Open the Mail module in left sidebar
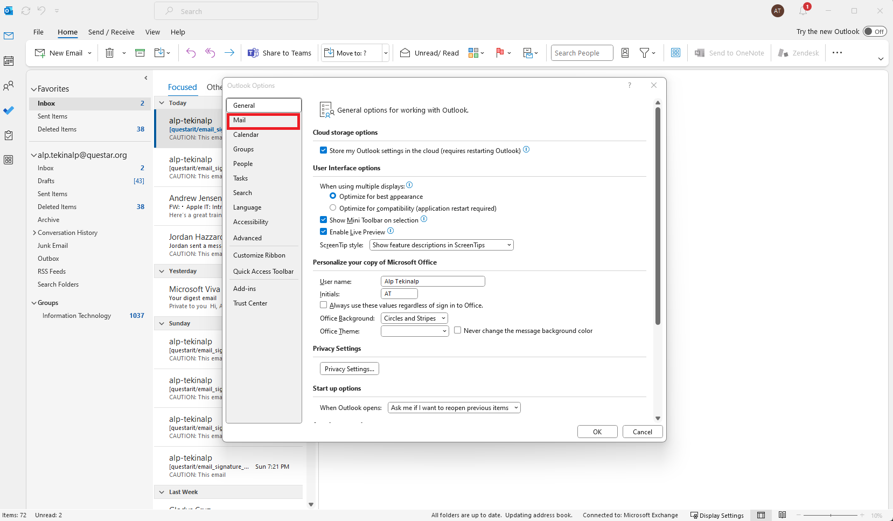Image resolution: width=893 pixels, height=521 pixels. [9, 36]
